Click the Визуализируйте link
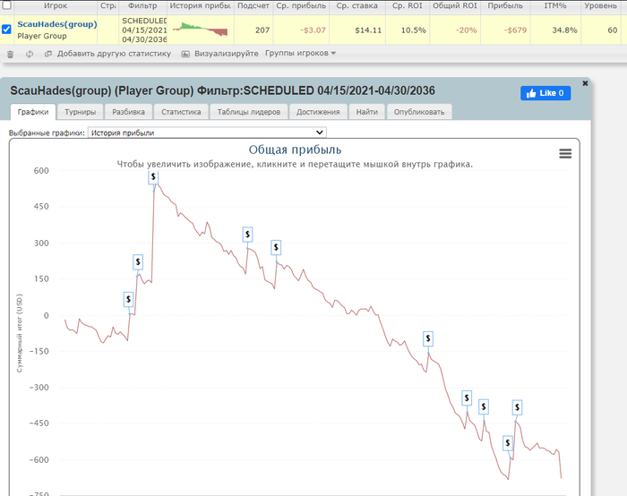 (x=227, y=54)
